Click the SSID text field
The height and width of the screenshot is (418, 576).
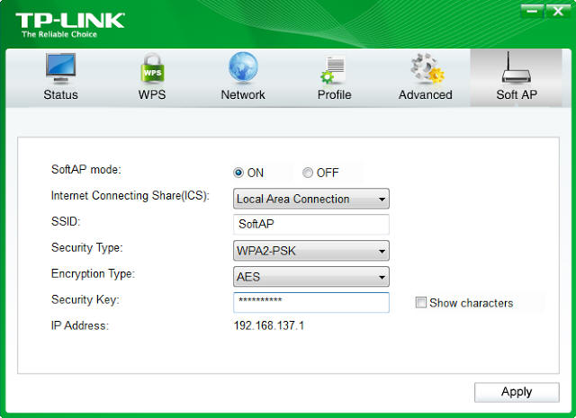[x=310, y=225]
